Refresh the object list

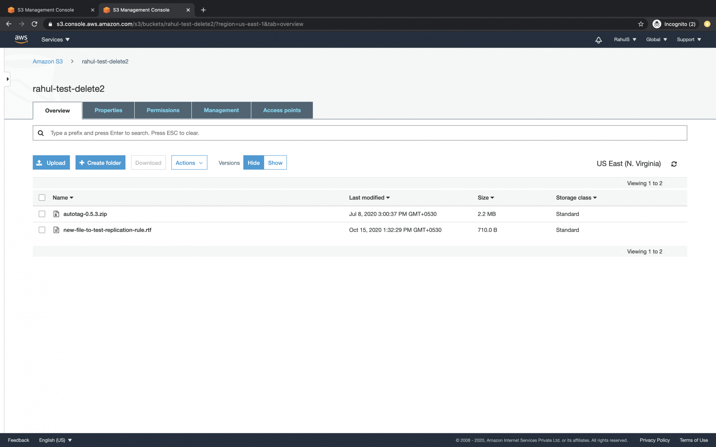pyautogui.click(x=674, y=164)
